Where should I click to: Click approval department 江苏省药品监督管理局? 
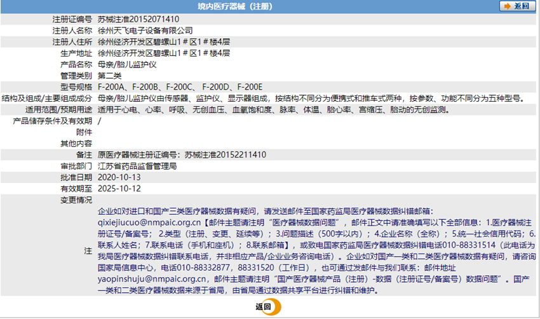coord(137,166)
